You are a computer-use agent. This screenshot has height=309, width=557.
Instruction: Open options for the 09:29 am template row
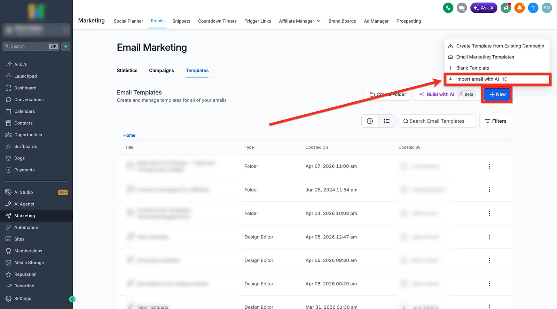point(489,284)
